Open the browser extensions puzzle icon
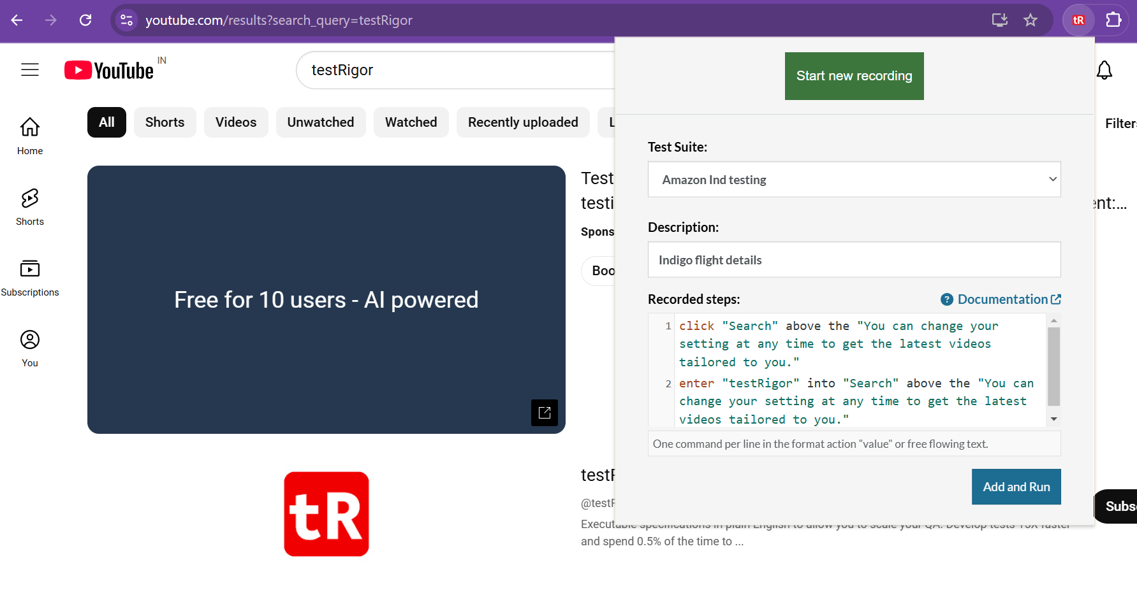The height and width of the screenshot is (602, 1137). 1113,20
